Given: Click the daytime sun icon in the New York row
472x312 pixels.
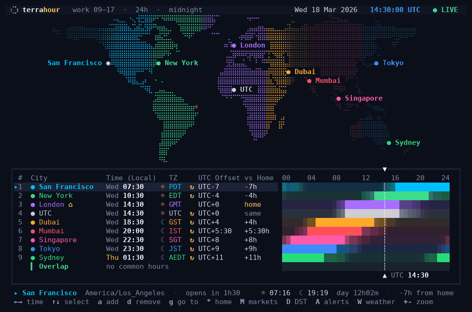Looking at the screenshot, I should [162, 196].
